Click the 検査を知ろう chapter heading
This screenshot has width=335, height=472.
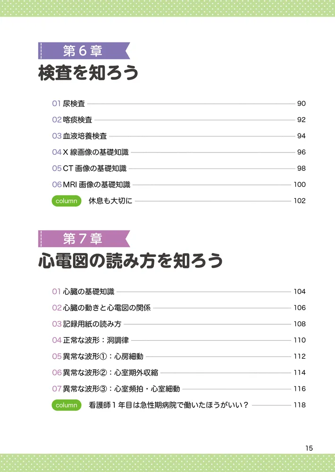88,74
